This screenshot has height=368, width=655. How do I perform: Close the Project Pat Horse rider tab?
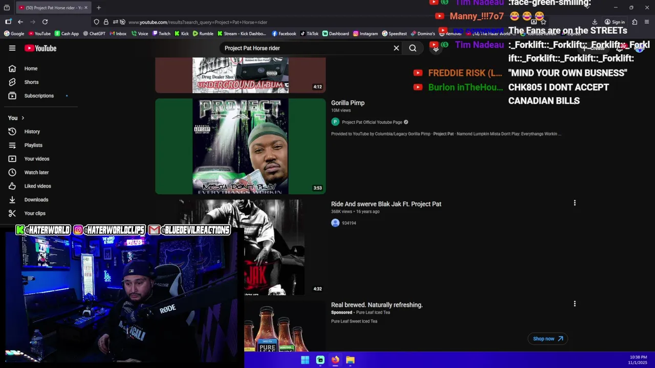pyautogui.click(x=85, y=8)
